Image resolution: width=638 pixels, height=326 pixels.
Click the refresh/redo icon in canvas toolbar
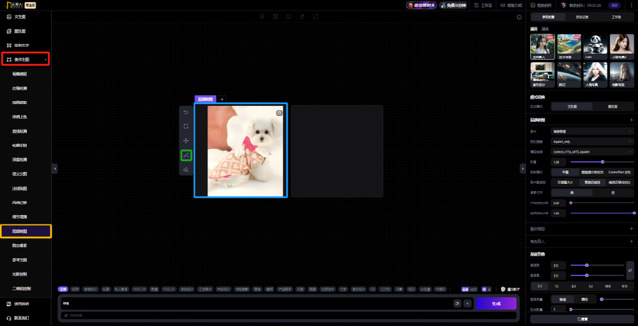pos(186,126)
